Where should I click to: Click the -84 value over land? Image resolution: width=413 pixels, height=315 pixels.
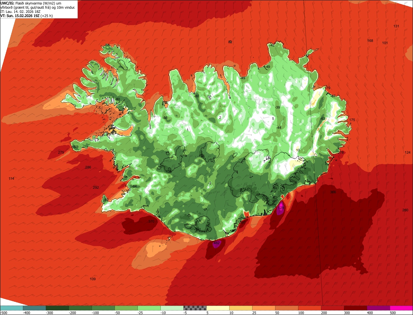pos(134,186)
